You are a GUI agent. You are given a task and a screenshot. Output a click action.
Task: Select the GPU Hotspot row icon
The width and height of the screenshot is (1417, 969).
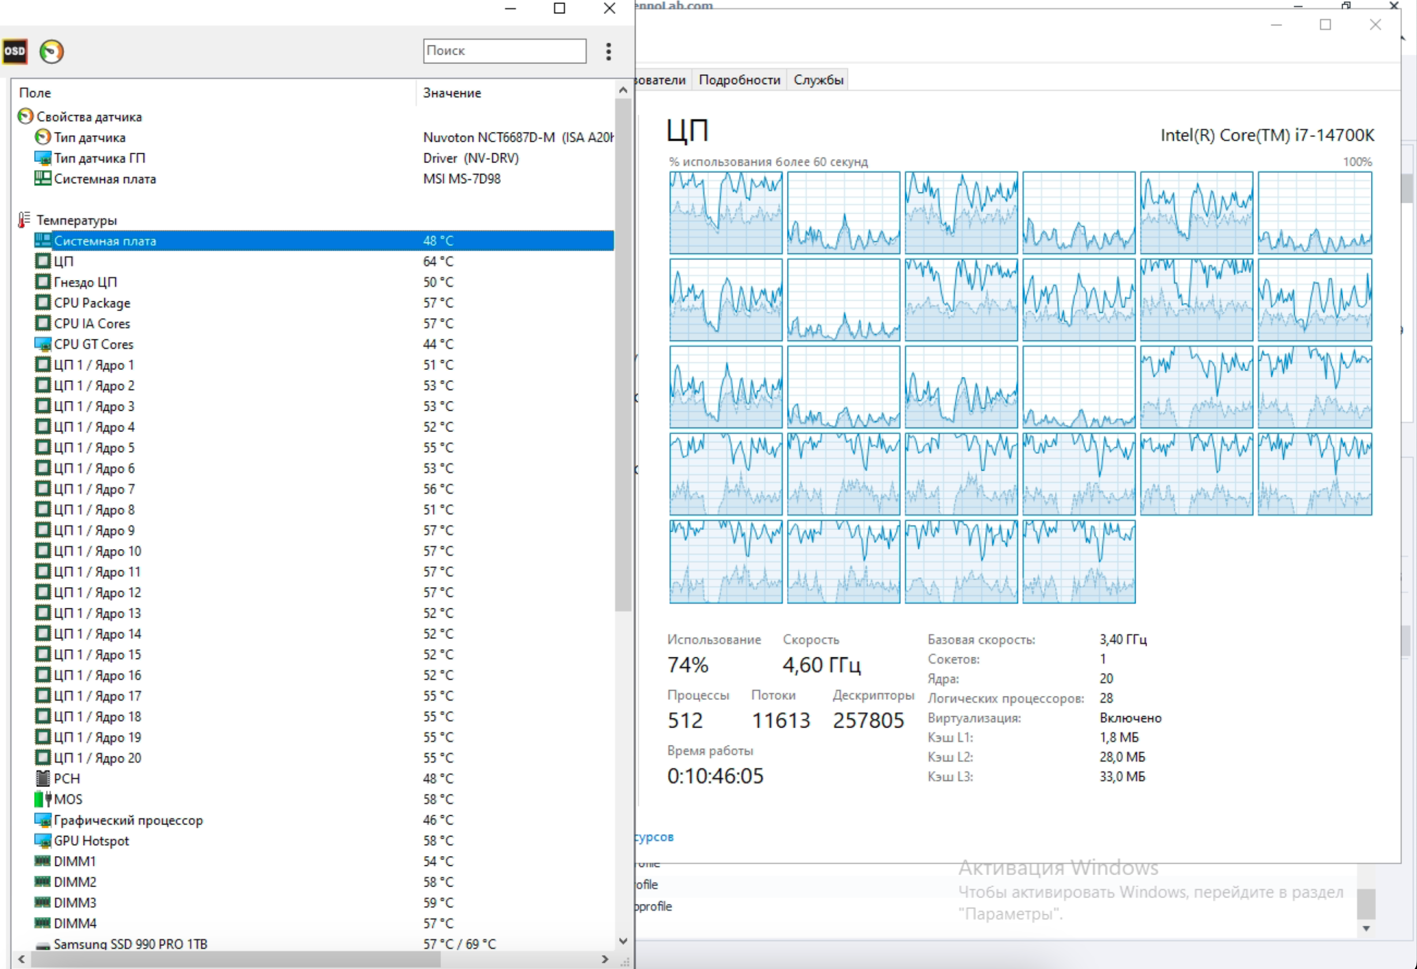[42, 841]
